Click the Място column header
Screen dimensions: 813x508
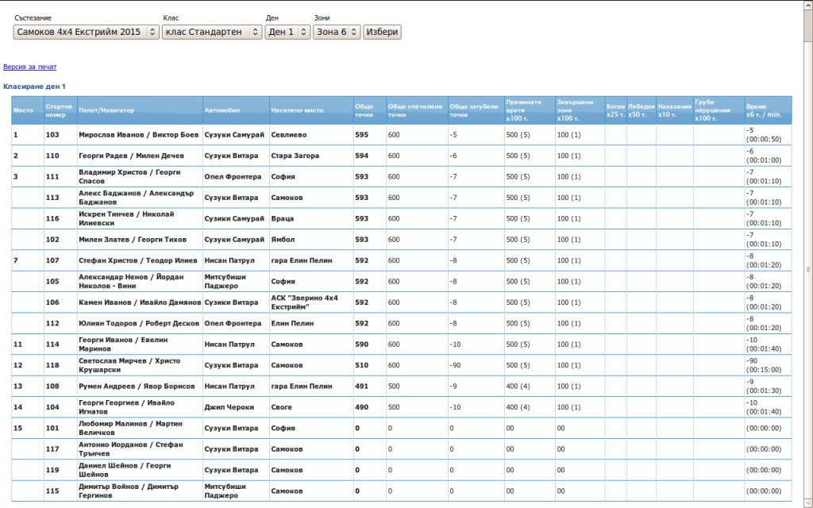(x=23, y=110)
